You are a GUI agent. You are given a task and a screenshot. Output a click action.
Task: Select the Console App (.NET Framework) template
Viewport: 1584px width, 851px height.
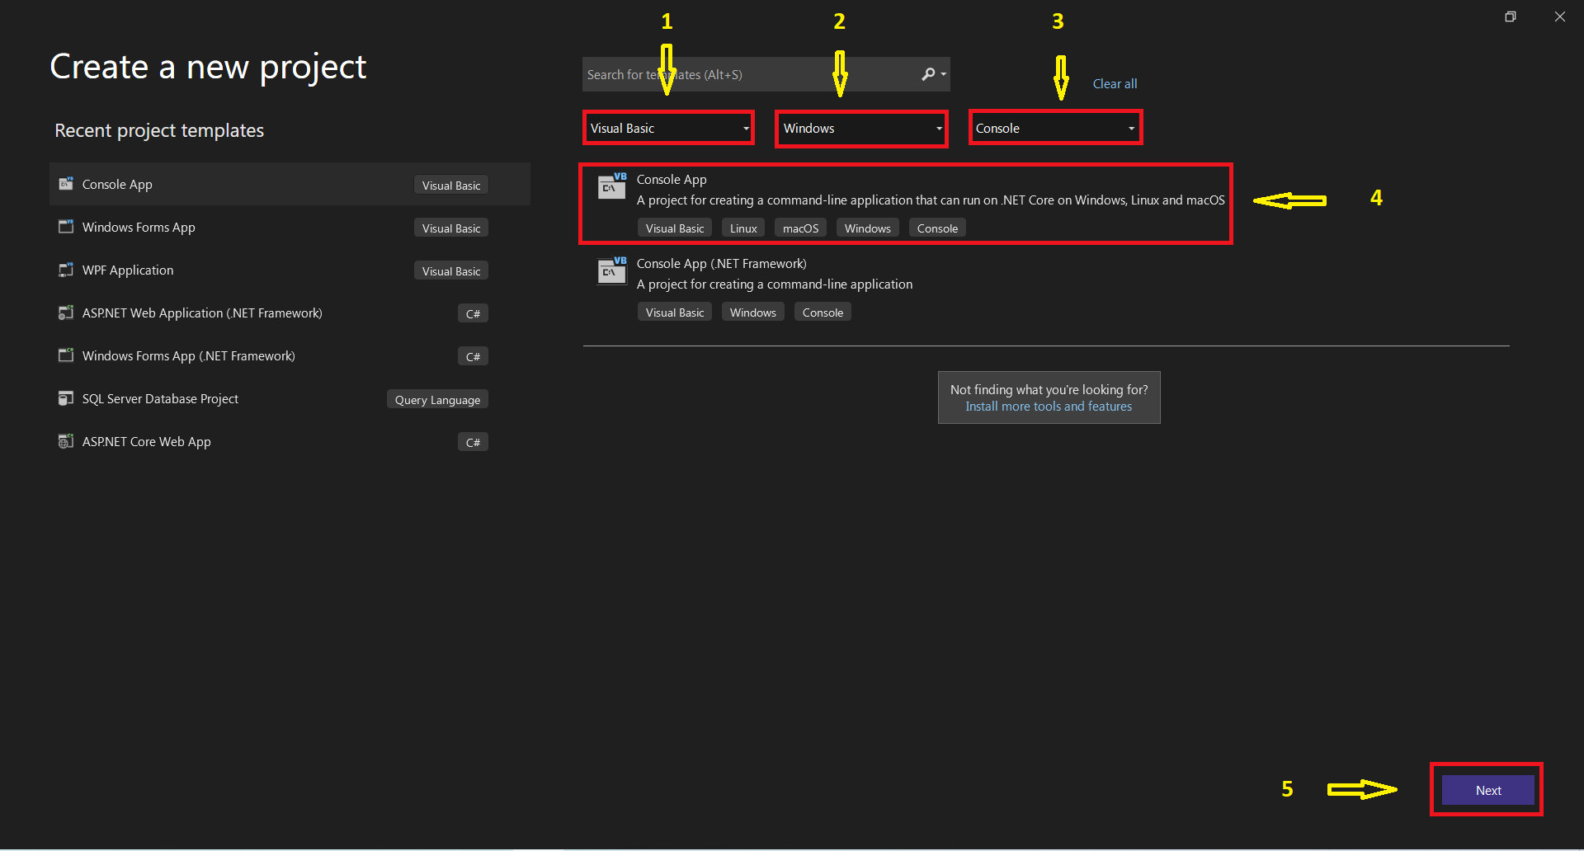pyautogui.click(x=721, y=263)
